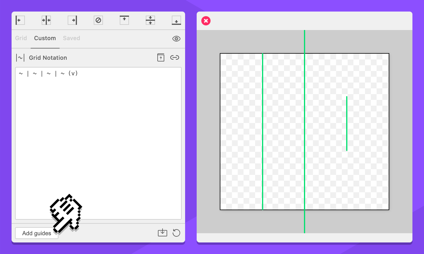Add guide at vertical midpoint
Viewport: 424px width, 254px height.
(46, 20)
